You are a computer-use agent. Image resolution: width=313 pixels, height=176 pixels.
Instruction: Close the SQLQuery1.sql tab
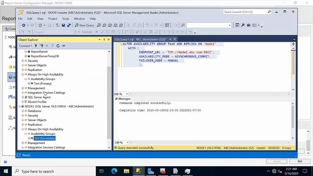[x=175, y=39]
